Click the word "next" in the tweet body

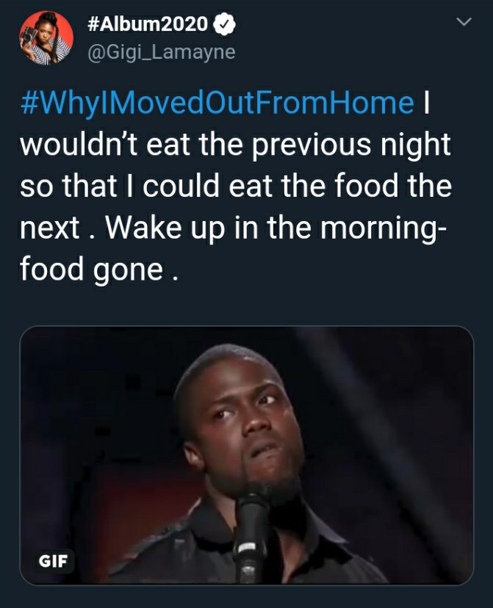click(50, 228)
